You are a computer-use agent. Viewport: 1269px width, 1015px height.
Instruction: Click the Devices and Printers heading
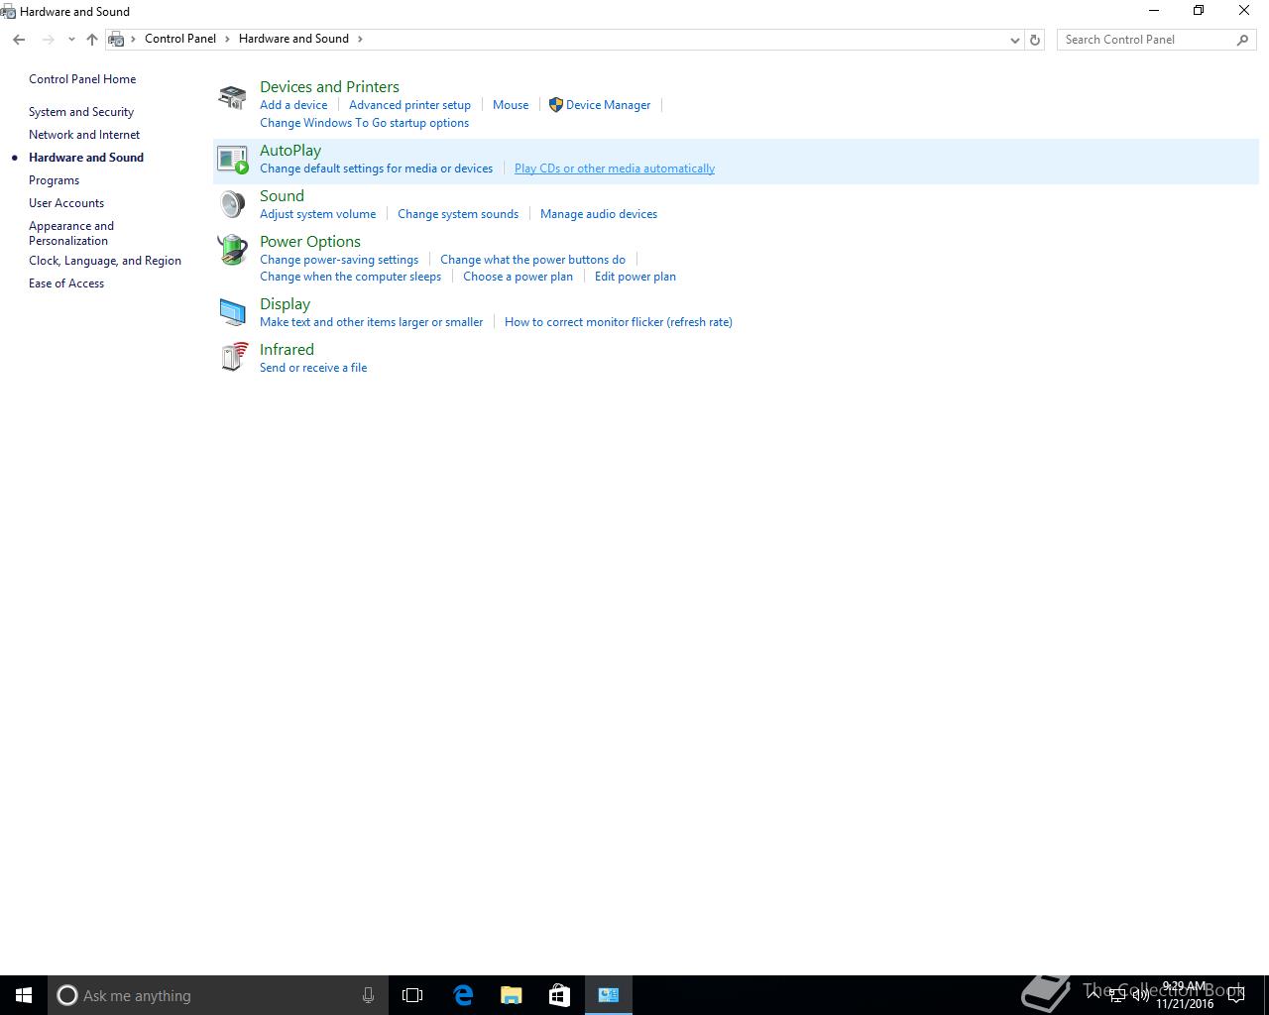coord(329,87)
